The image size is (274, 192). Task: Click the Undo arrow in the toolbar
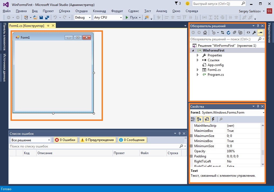coord(55,17)
